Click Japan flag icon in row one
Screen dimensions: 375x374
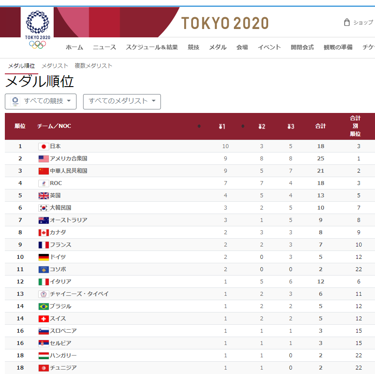coord(44,146)
